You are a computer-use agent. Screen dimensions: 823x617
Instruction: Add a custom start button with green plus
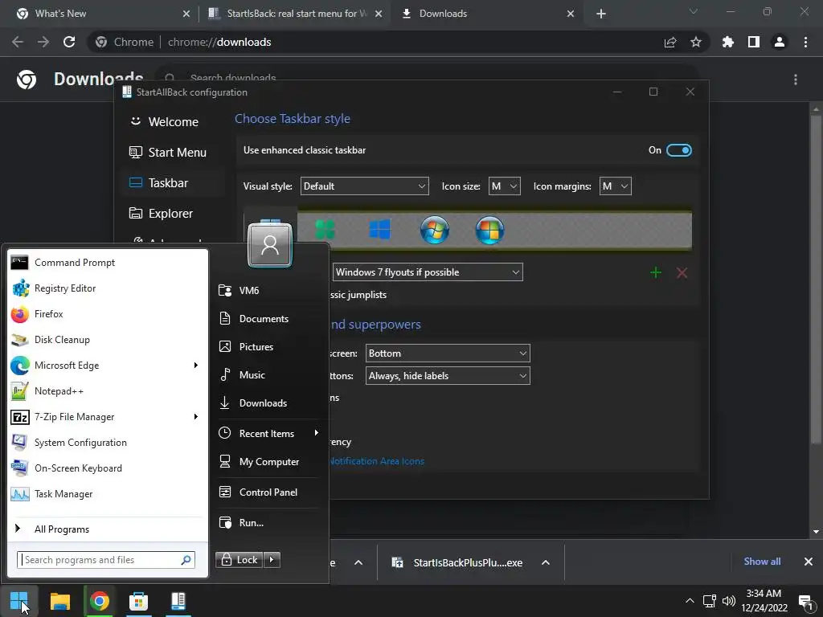click(656, 272)
